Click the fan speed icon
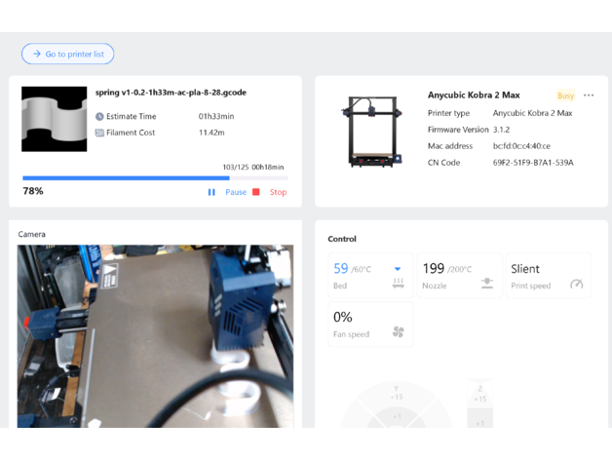Viewport: 612px width, 460px height. 398,332
